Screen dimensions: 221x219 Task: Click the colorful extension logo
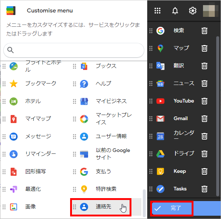pyautogui.click(x=11, y=11)
